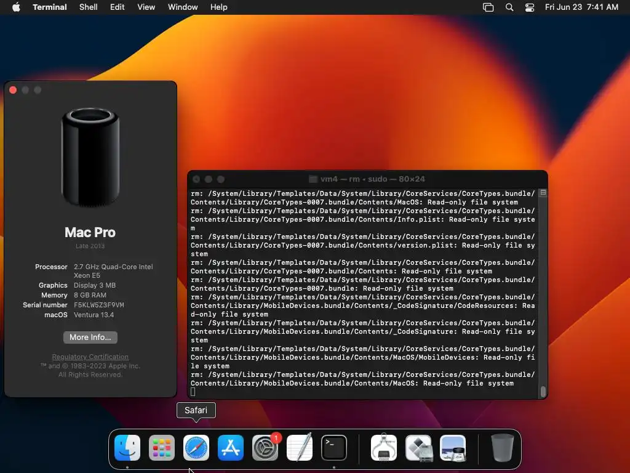
Task: Open Finder from the Dock
Action: pos(127,448)
